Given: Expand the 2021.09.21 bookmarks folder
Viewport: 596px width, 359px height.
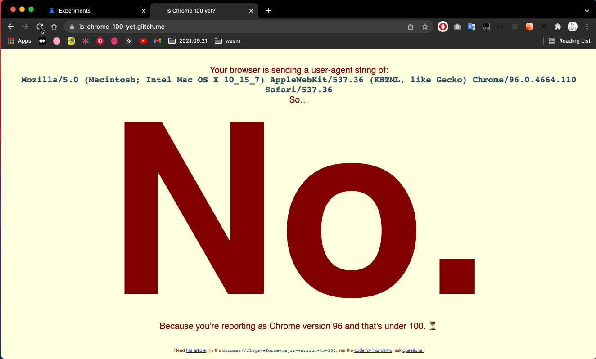Looking at the screenshot, I should [188, 41].
